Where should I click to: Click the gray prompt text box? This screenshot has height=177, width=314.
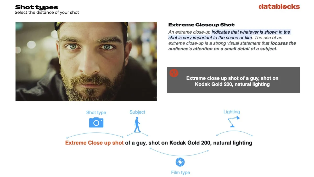pos(233,80)
